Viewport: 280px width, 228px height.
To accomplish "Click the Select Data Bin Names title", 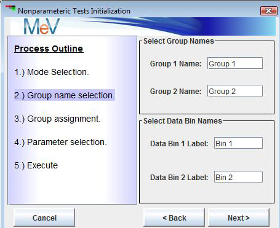I will click(183, 121).
